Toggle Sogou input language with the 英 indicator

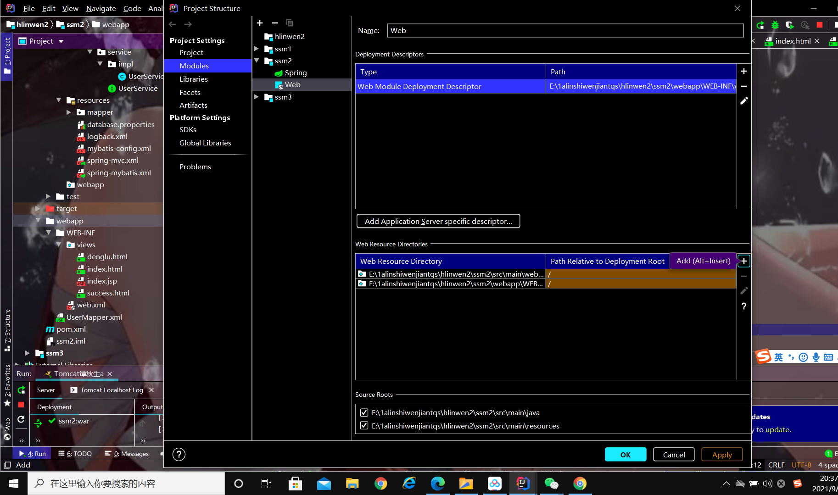(x=778, y=357)
